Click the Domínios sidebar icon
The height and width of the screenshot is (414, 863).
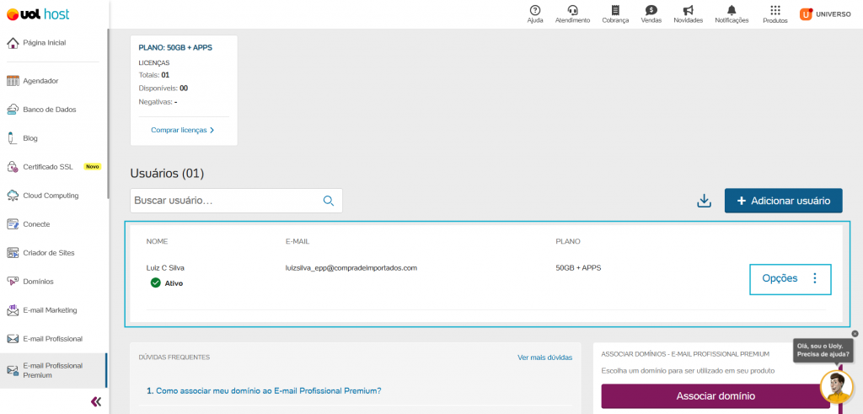pos(13,282)
